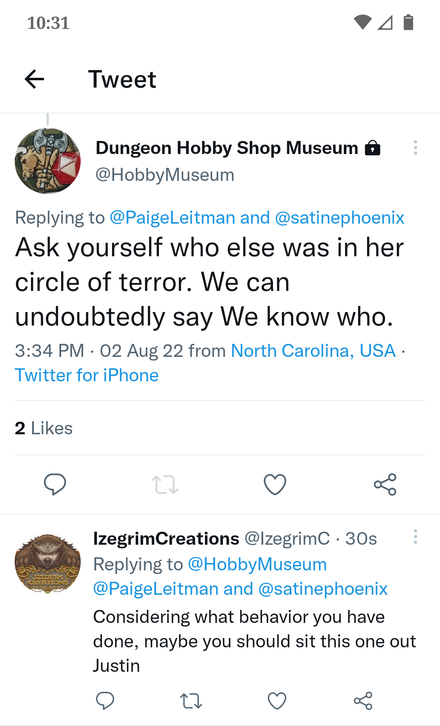Open the Dungeon Hobby Shop Museum account name
Image resolution: width=440 pixels, height=726 pixels.
[227, 148]
